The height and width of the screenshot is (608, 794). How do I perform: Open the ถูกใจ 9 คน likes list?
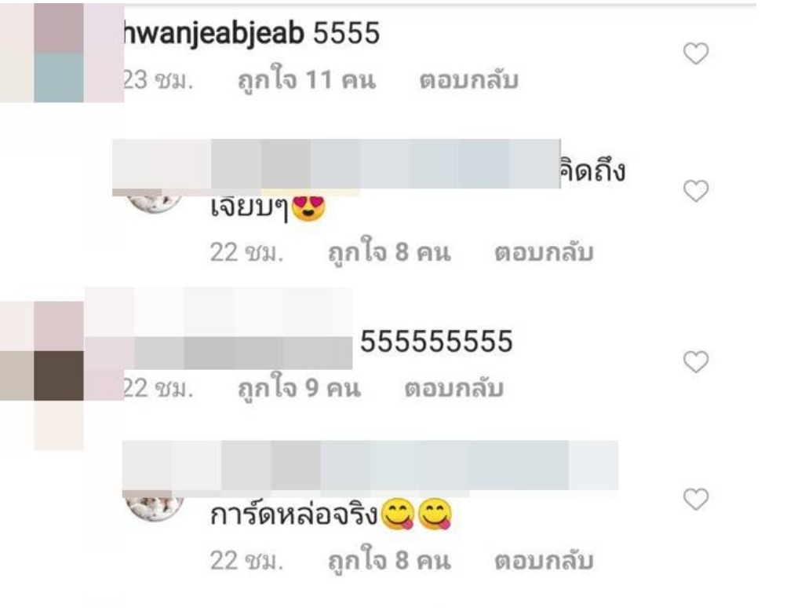(299, 387)
